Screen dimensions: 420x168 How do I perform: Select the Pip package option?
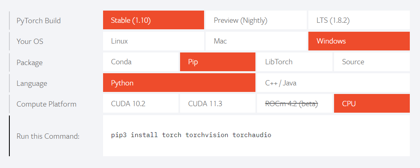click(218, 62)
